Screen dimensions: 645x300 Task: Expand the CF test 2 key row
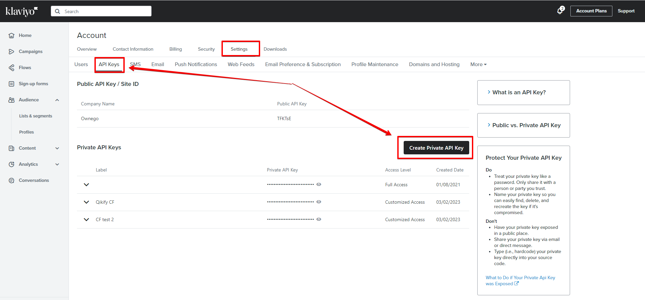point(86,219)
